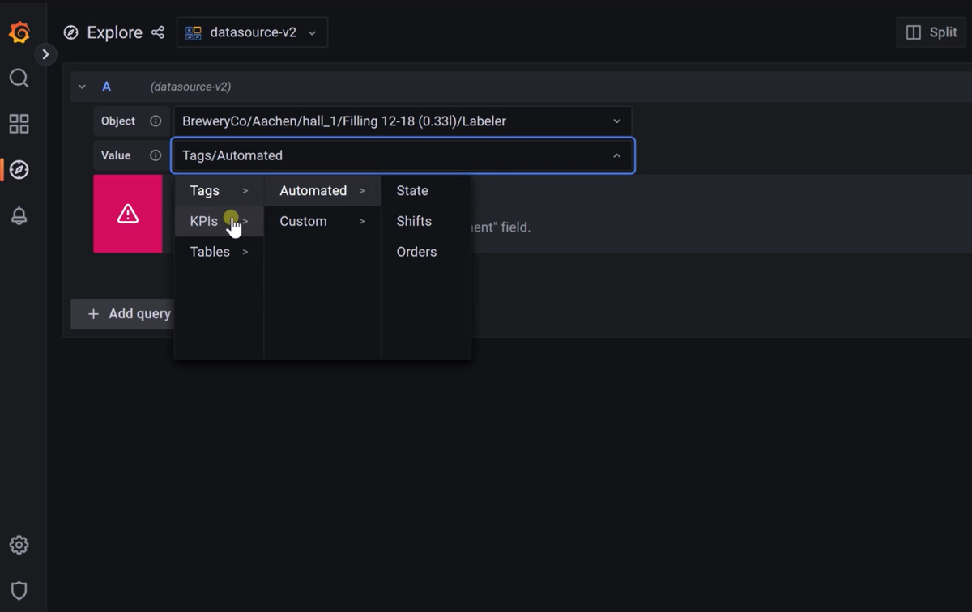Open the datasource-v2 picker dropdown
The height and width of the screenshot is (612, 972).
252,32
